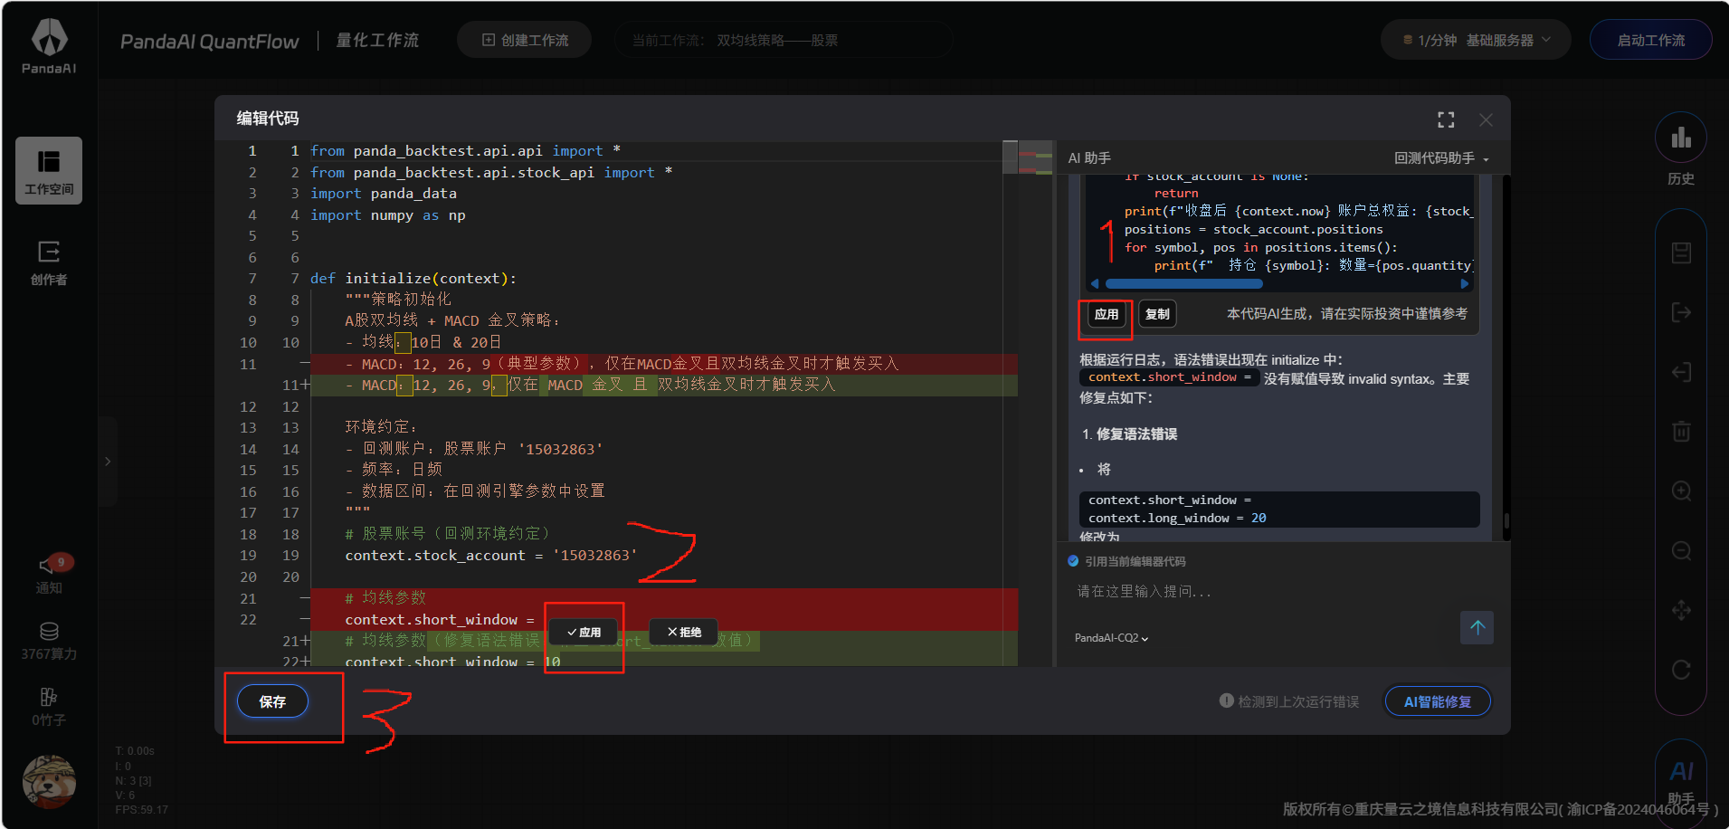Click the 保存 save button
This screenshot has width=1729, height=829.
(272, 701)
